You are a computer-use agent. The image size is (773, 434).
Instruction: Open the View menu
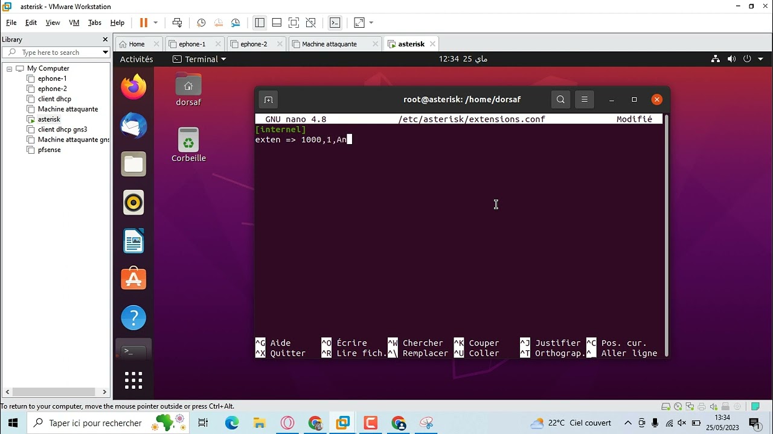pos(53,23)
